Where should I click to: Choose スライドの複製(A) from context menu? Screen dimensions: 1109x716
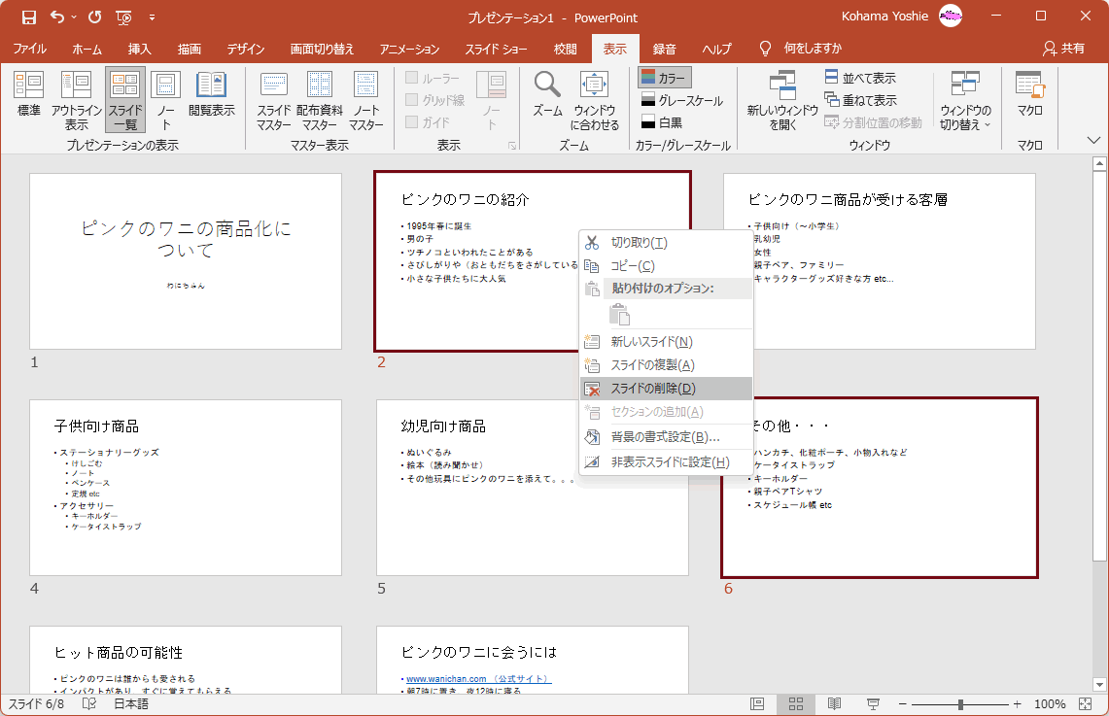pyautogui.click(x=666, y=364)
